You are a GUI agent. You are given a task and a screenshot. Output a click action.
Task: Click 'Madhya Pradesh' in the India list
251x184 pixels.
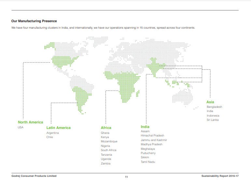[x=152, y=144]
